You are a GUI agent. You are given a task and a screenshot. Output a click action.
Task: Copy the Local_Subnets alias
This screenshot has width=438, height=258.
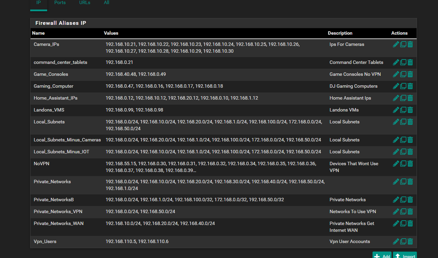point(403,122)
